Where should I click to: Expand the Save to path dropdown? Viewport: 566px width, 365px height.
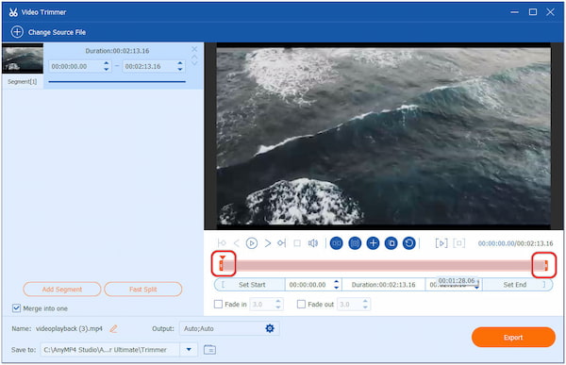[189, 350]
